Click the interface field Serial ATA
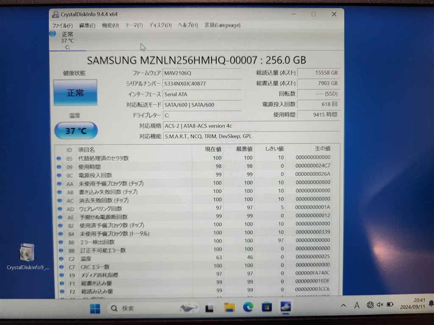434x325 pixels. (x=202, y=94)
